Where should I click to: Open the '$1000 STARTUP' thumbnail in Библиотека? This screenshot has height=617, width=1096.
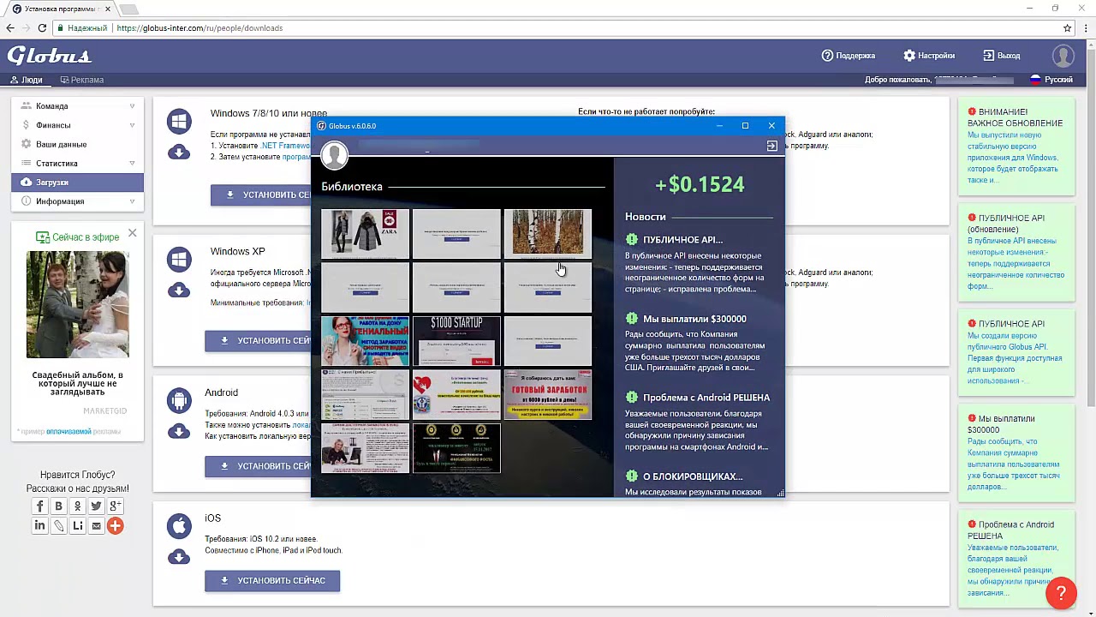click(x=456, y=340)
